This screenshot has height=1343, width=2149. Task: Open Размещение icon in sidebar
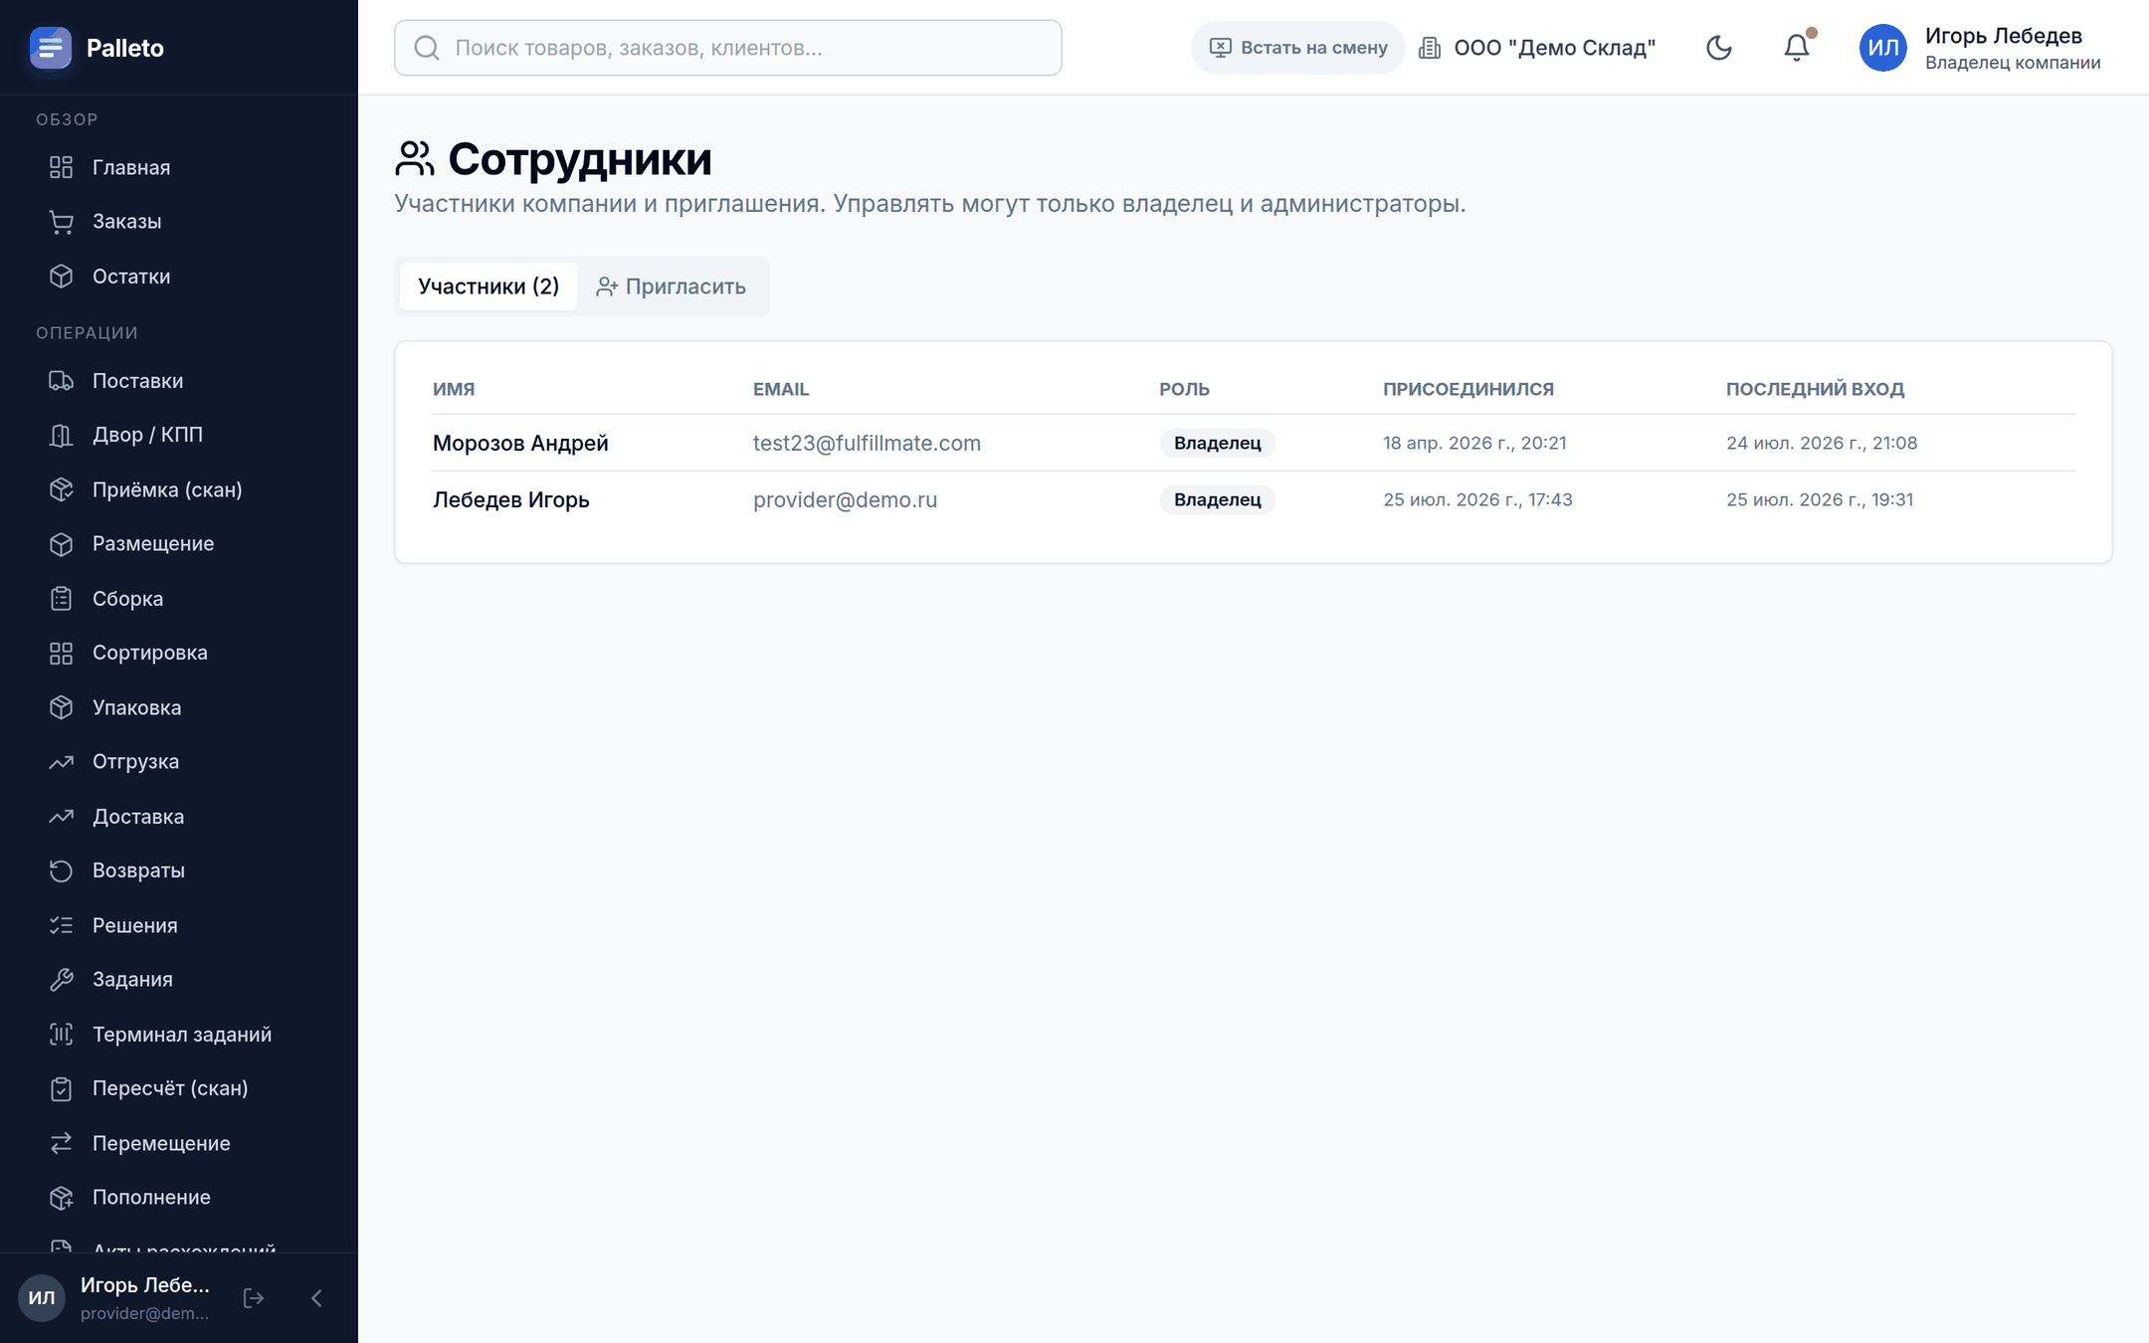[62, 544]
